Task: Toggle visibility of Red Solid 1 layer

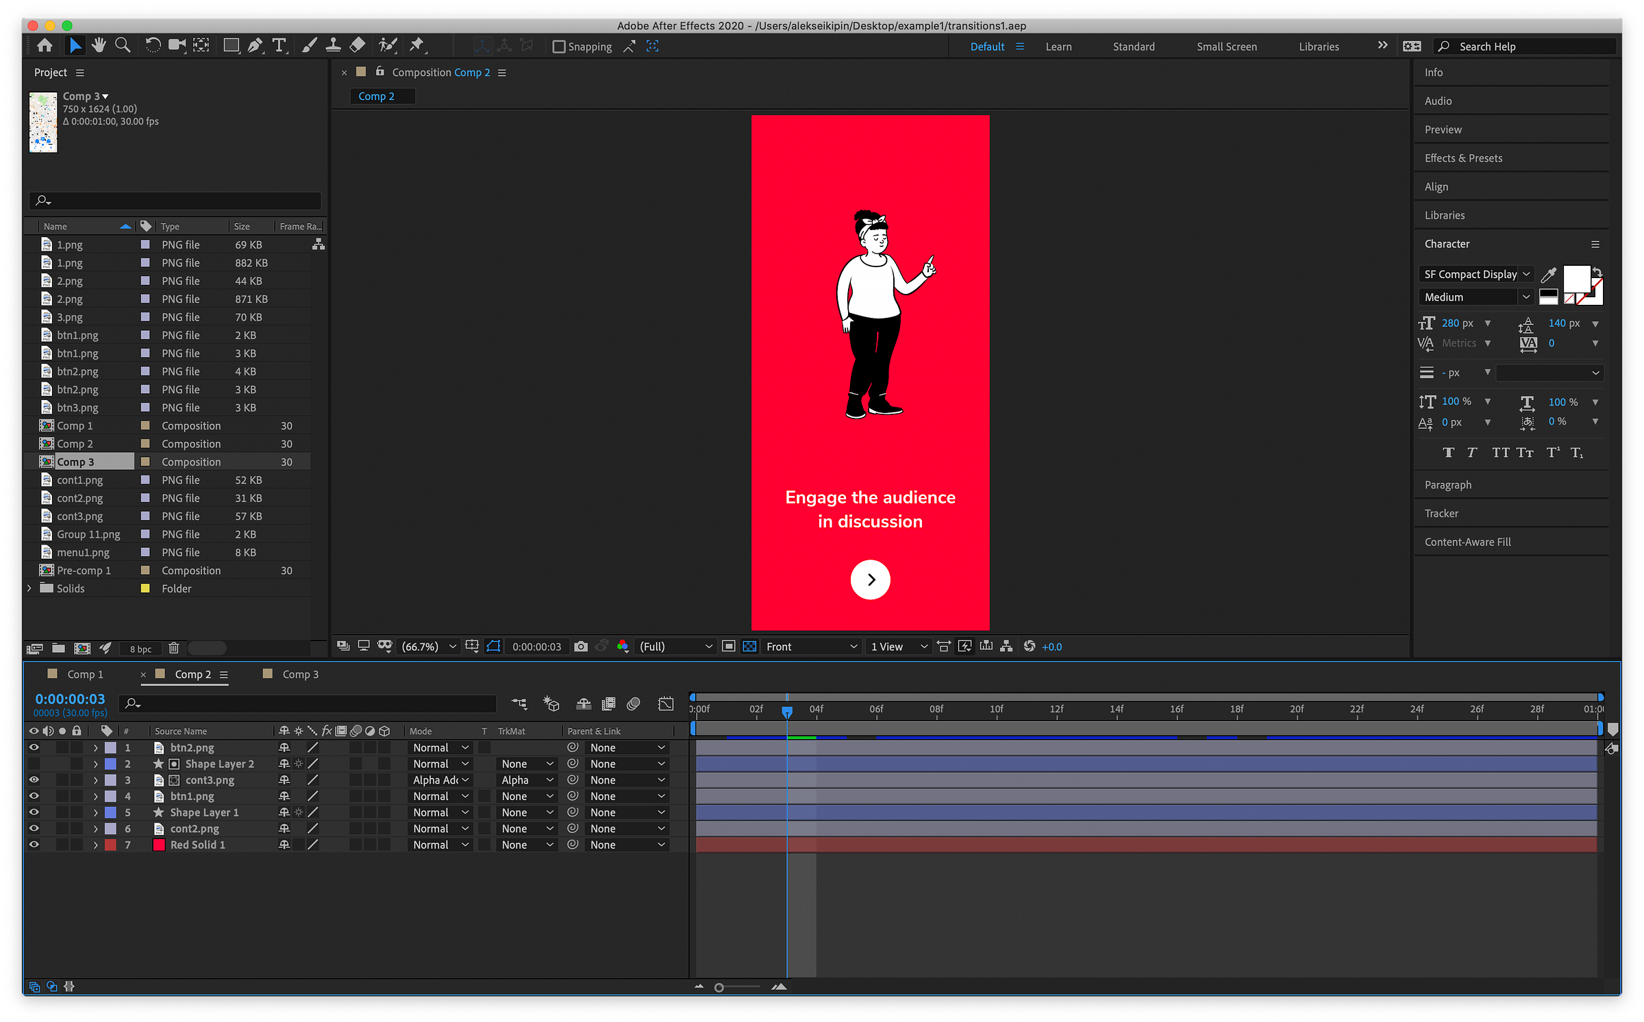Action: (34, 845)
